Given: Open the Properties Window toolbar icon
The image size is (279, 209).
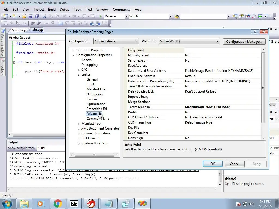Looking at the screenshot, I should (241, 17).
